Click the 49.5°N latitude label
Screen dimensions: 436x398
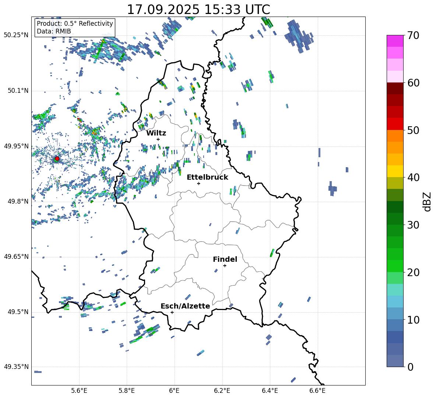pos(18,312)
